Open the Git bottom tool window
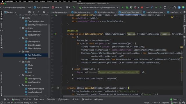 tap(7, 99)
